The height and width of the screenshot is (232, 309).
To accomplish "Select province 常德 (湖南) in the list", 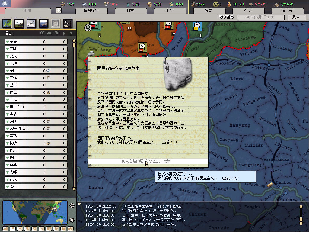I will point(36,129).
